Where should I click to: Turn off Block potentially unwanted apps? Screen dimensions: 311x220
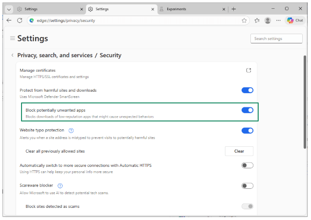(247, 110)
